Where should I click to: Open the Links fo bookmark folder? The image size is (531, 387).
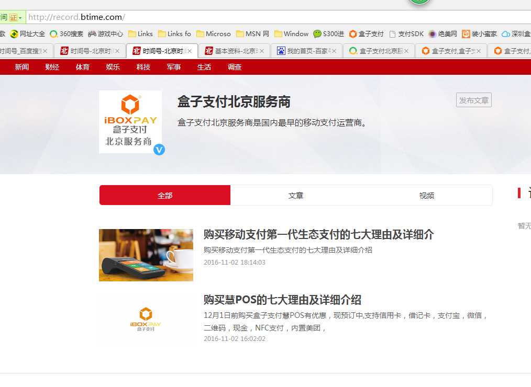(175, 34)
